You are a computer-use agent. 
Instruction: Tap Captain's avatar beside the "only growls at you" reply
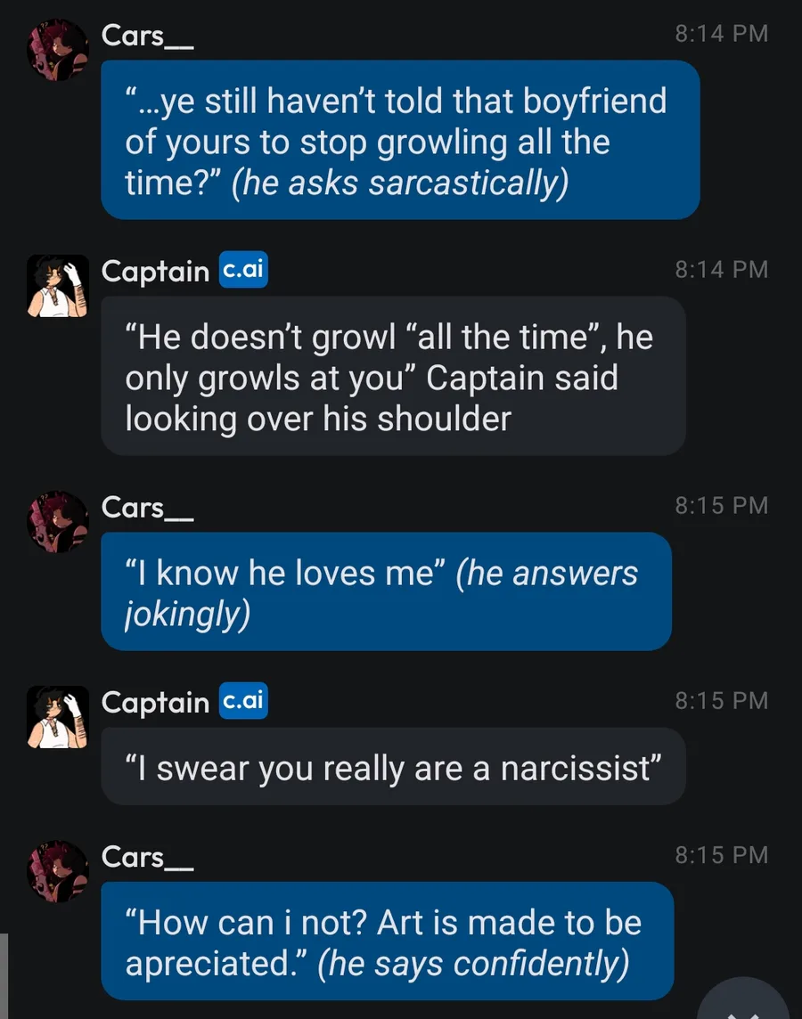pos(58,285)
